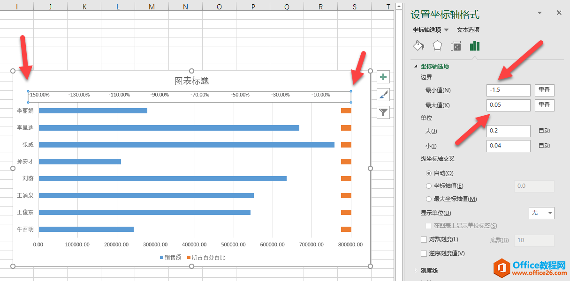
Task: Open the Effects pentagon tab
Action: (x=437, y=45)
